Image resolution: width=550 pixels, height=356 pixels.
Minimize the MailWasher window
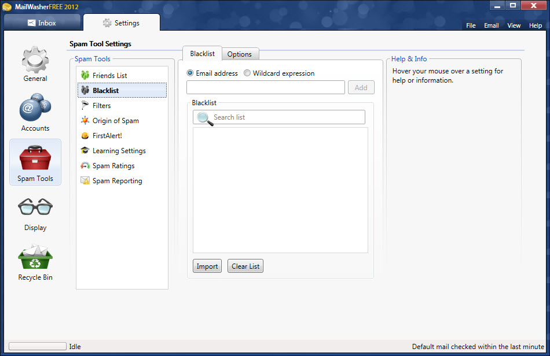click(497, 6)
